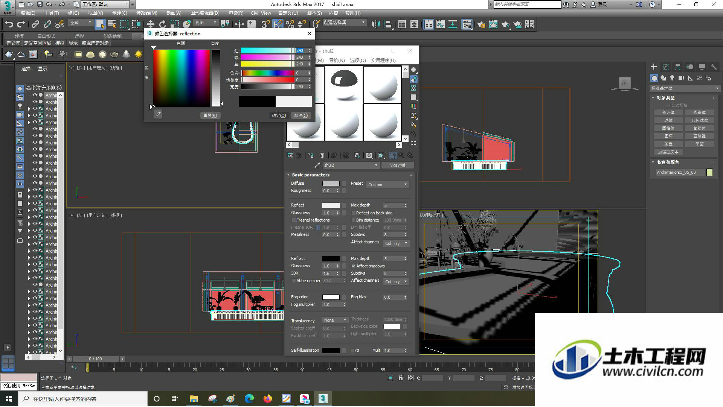The height and width of the screenshot is (407, 723).
Task: Cancel color selector with 取消(C)
Action: (x=301, y=115)
